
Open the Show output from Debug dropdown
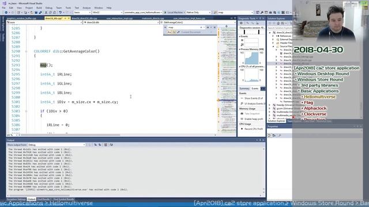click(x=57, y=145)
